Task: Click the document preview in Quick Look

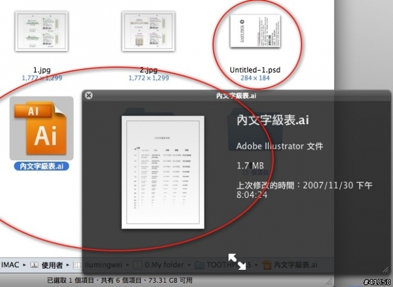Action: (163, 172)
